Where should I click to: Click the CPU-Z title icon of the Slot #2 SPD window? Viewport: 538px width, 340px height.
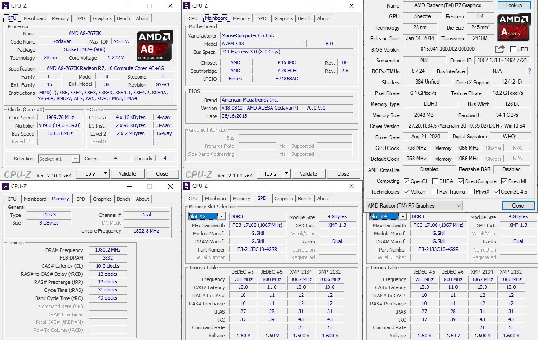pos(187,186)
